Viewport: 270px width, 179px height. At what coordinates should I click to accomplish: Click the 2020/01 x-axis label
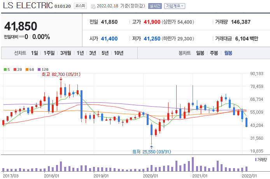[x=150, y=176]
